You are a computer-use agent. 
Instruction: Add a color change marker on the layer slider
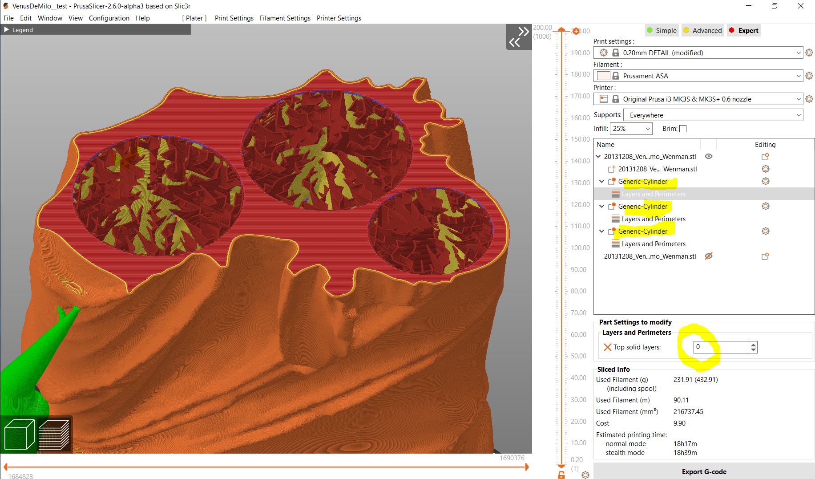(x=576, y=31)
